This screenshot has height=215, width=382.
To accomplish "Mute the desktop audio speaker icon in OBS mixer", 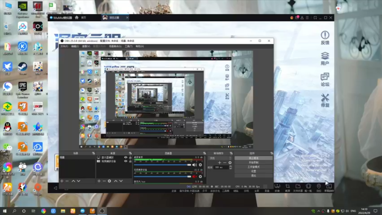I will 194,165.
